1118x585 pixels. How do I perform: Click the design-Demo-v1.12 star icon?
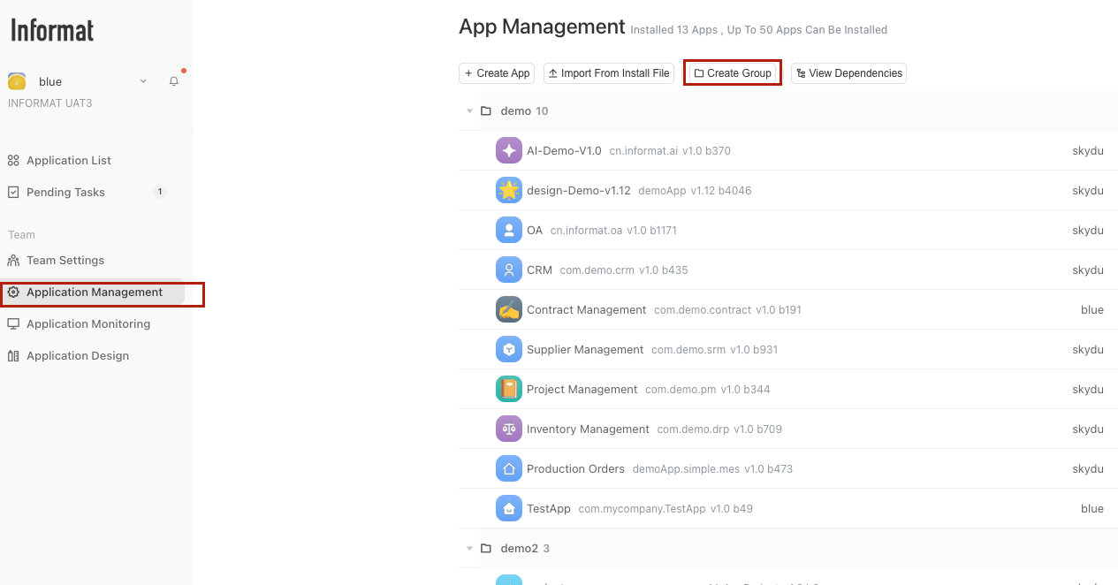tap(509, 191)
